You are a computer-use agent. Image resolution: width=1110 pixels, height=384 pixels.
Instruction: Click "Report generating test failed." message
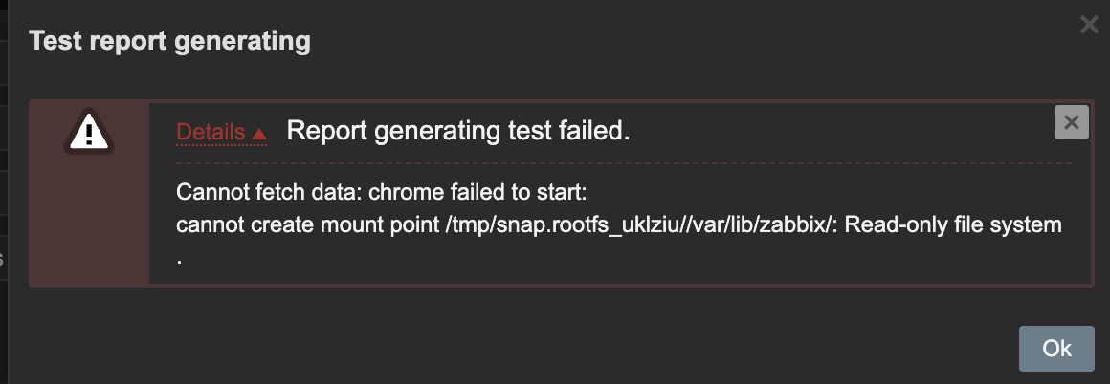[458, 131]
